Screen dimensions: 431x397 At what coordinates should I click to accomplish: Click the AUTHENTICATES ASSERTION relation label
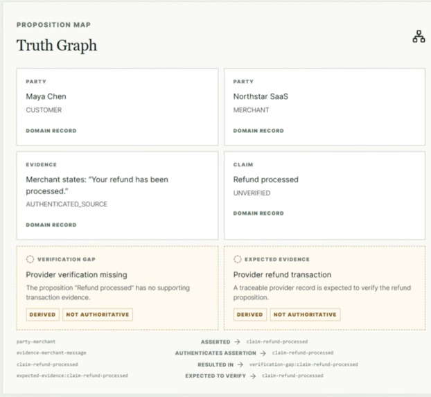215,353
